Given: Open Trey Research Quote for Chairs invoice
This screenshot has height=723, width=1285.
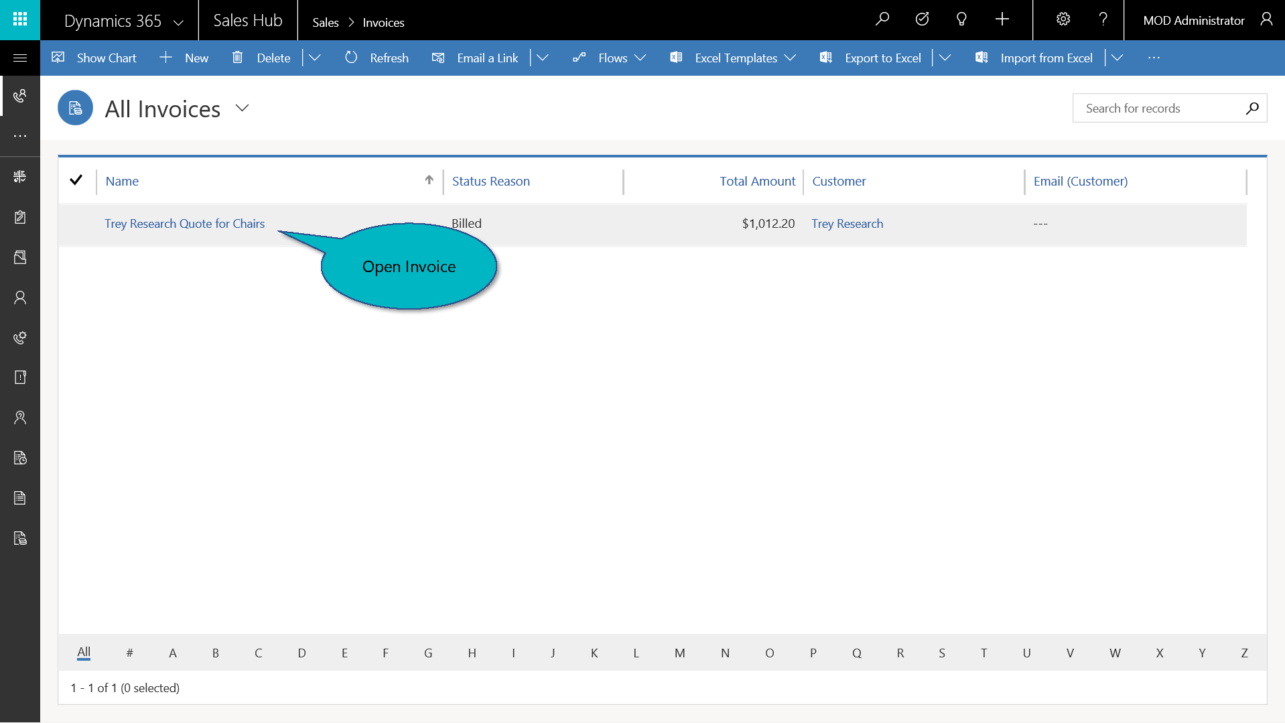Looking at the screenshot, I should tap(184, 224).
